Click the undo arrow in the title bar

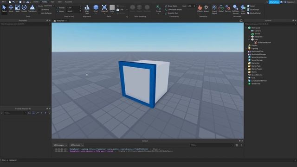tap(13, 2)
